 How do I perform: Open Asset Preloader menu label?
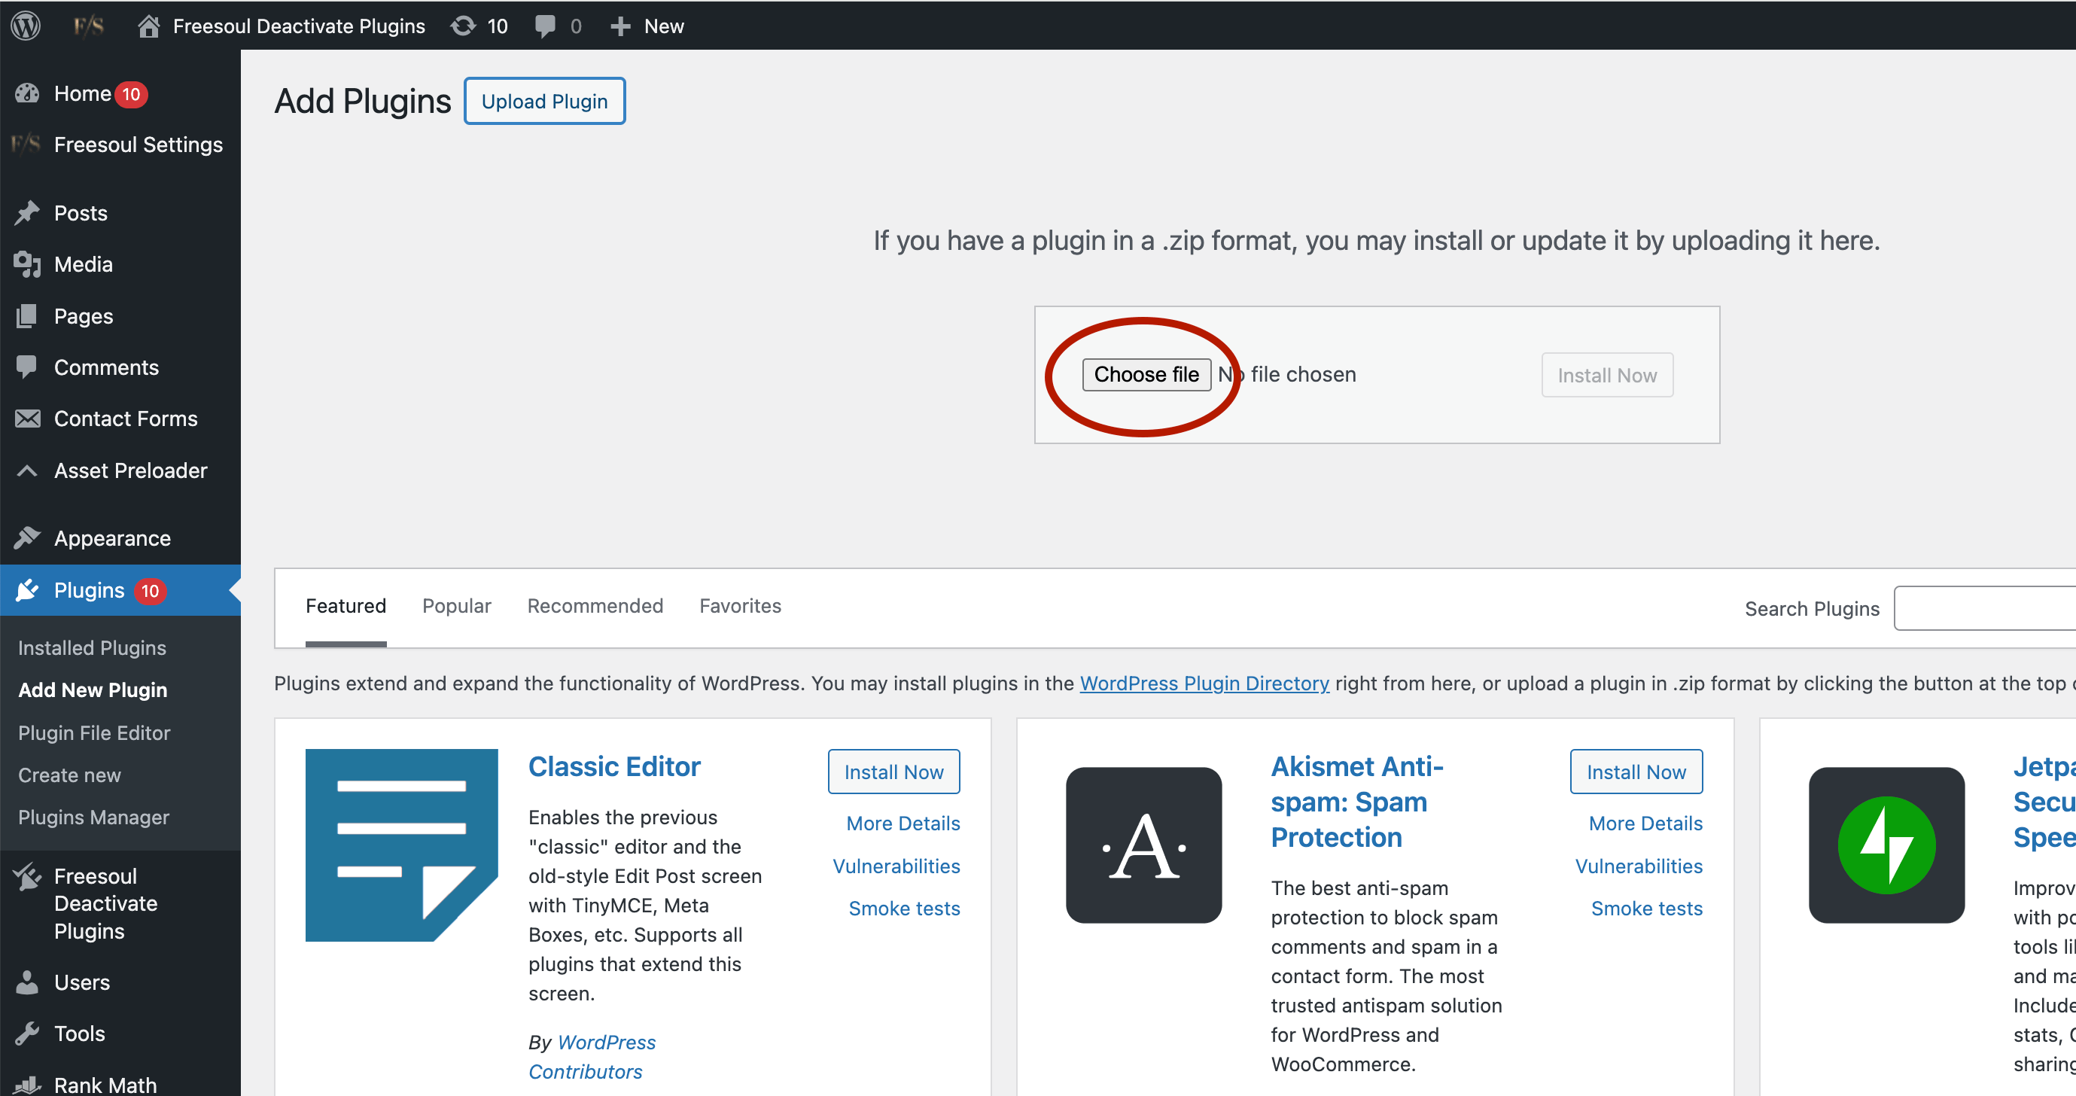coord(130,470)
